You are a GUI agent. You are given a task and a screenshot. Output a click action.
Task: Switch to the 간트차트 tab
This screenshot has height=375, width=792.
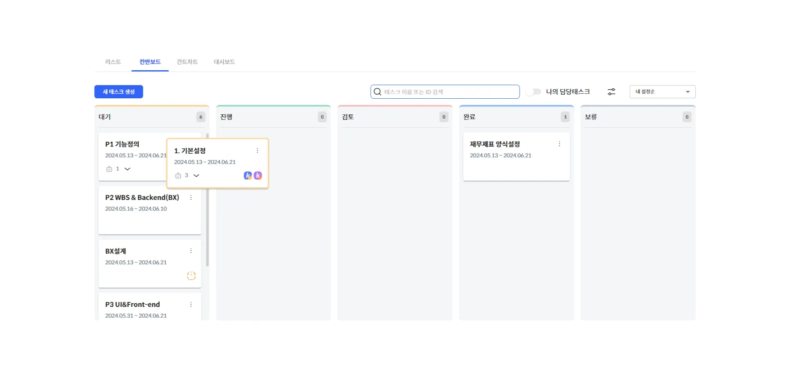tap(187, 62)
